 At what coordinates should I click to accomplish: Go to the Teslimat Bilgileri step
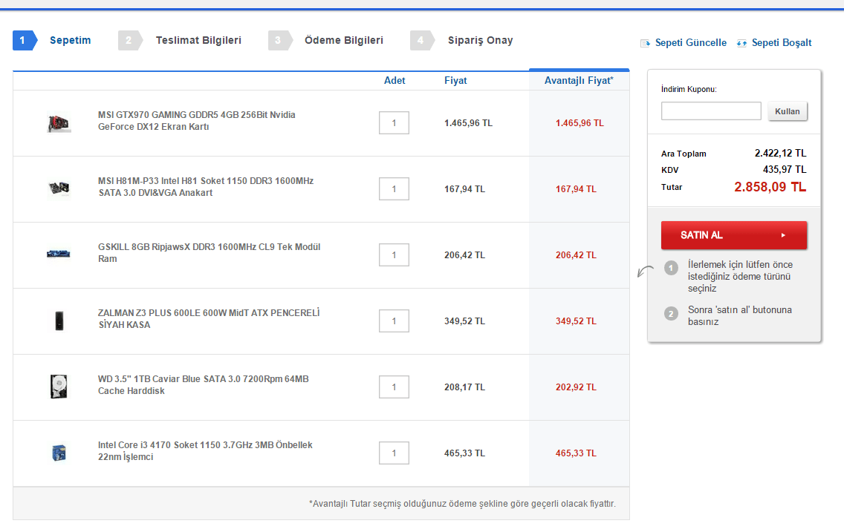coord(198,40)
